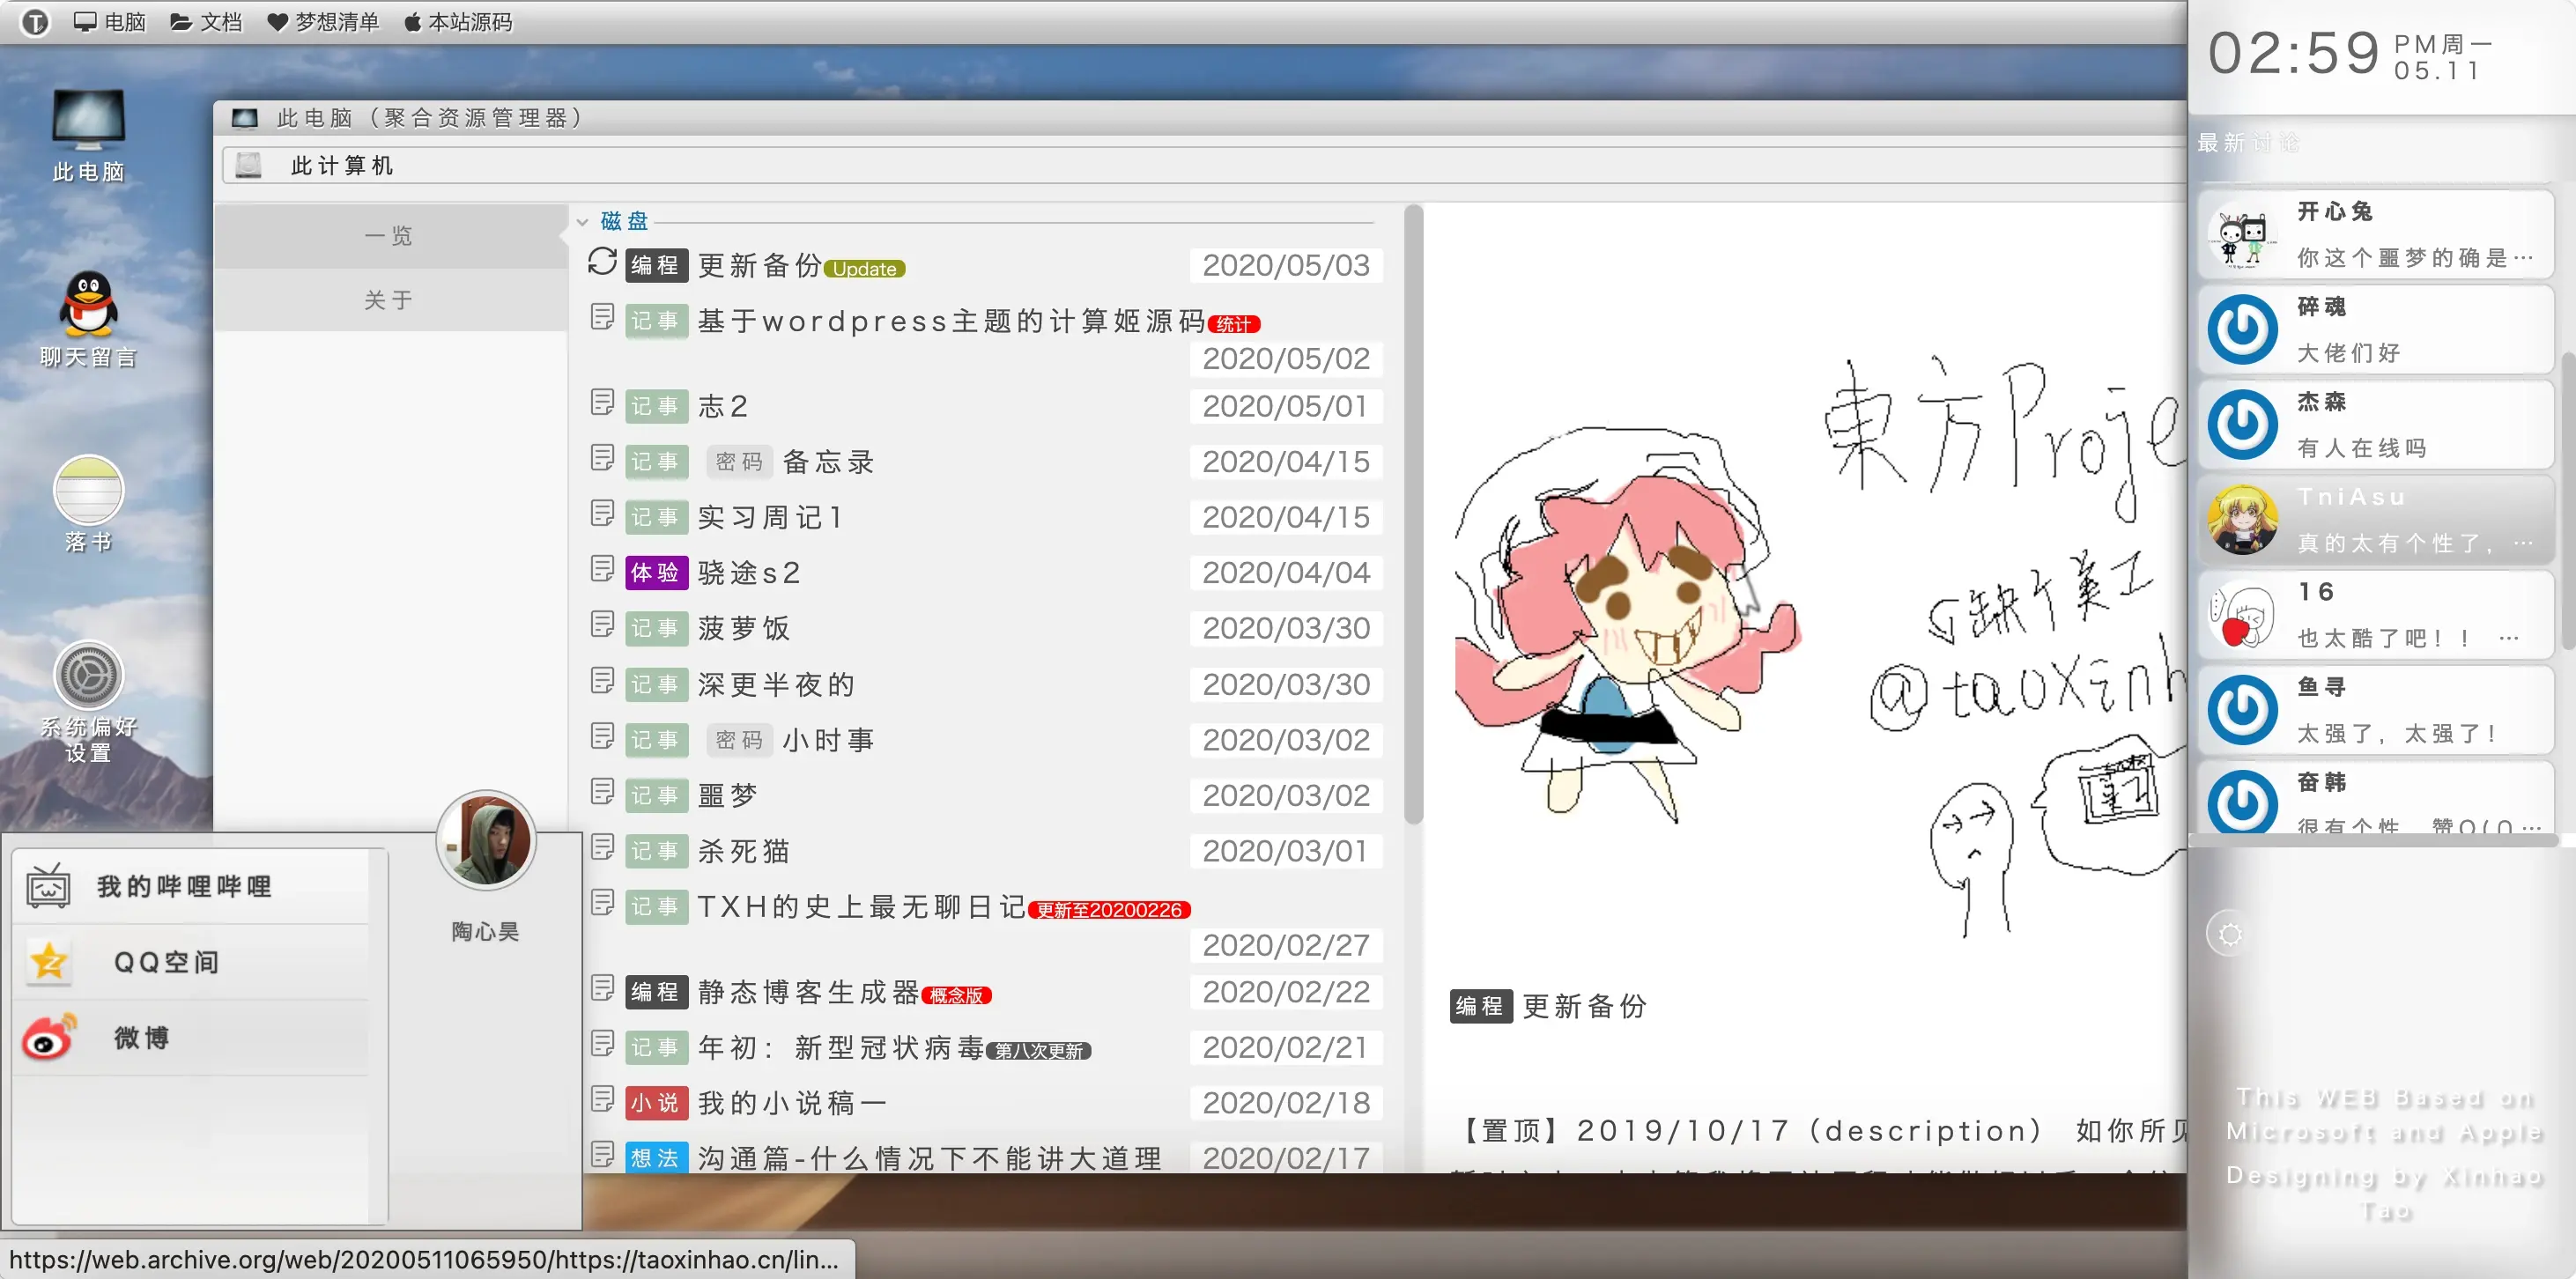This screenshot has width=2576, height=1279.
Task: Open the 文档 menu in the top bar
Action: pyautogui.click(x=206, y=22)
